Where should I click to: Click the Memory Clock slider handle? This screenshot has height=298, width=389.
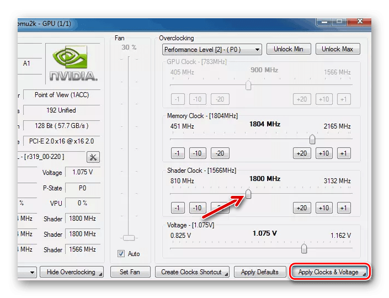(x=312, y=139)
